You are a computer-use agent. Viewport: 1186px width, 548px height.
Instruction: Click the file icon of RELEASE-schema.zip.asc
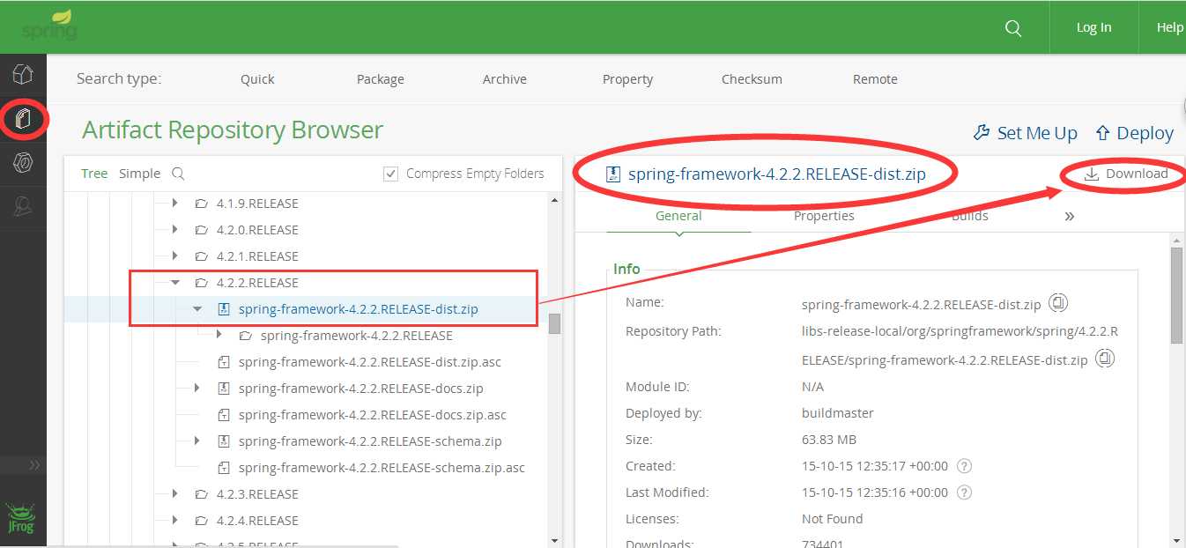tap(223, 468)
